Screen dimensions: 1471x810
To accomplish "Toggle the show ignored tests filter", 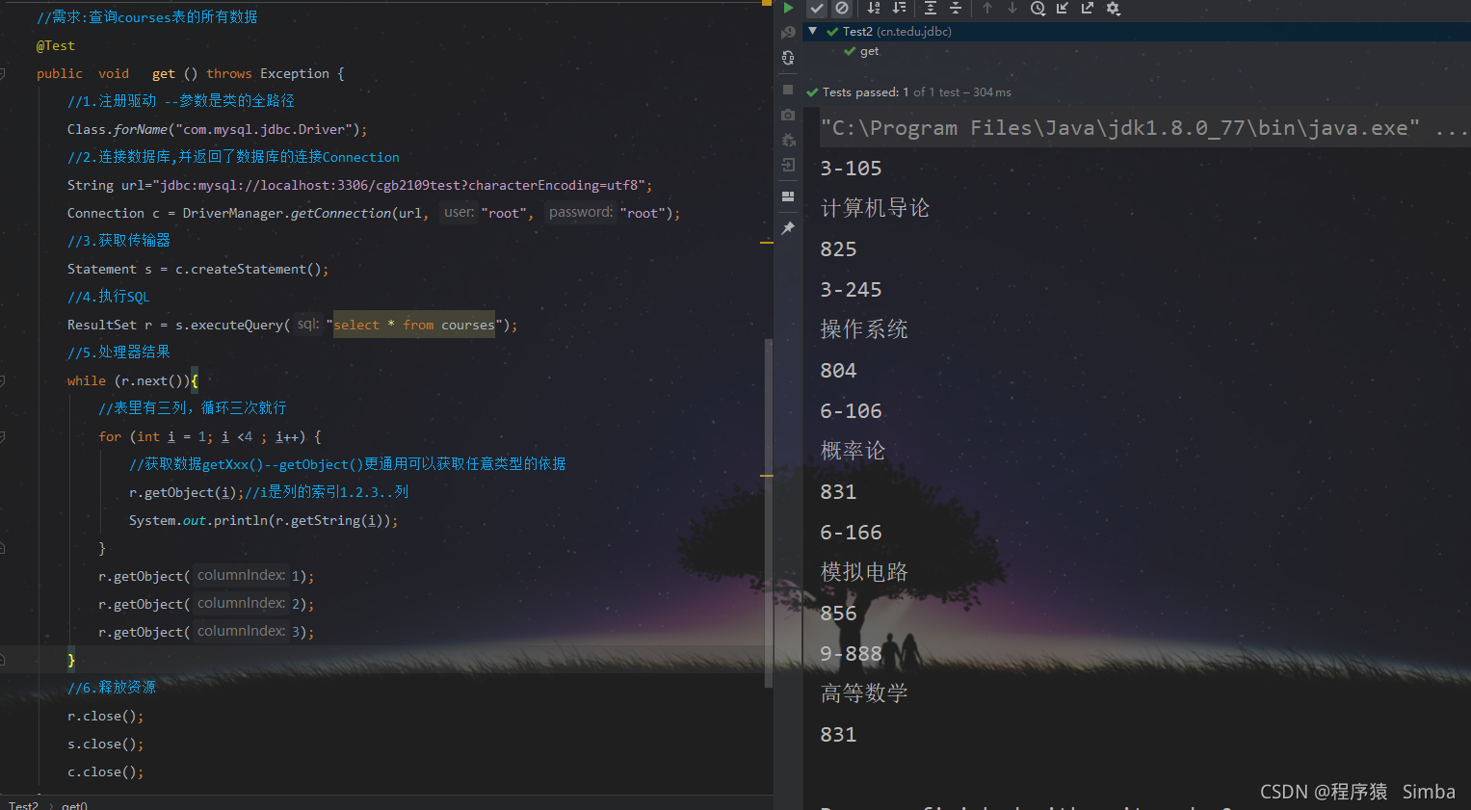I will (x=841, y=9).
